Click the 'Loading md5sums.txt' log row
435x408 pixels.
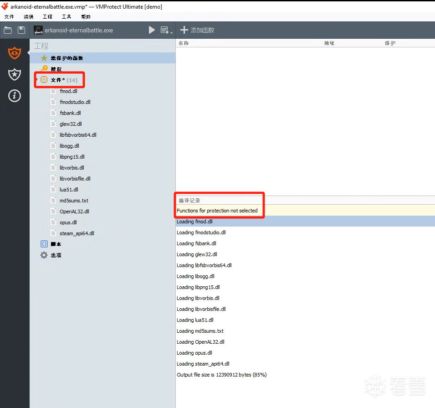click(305, 331)
